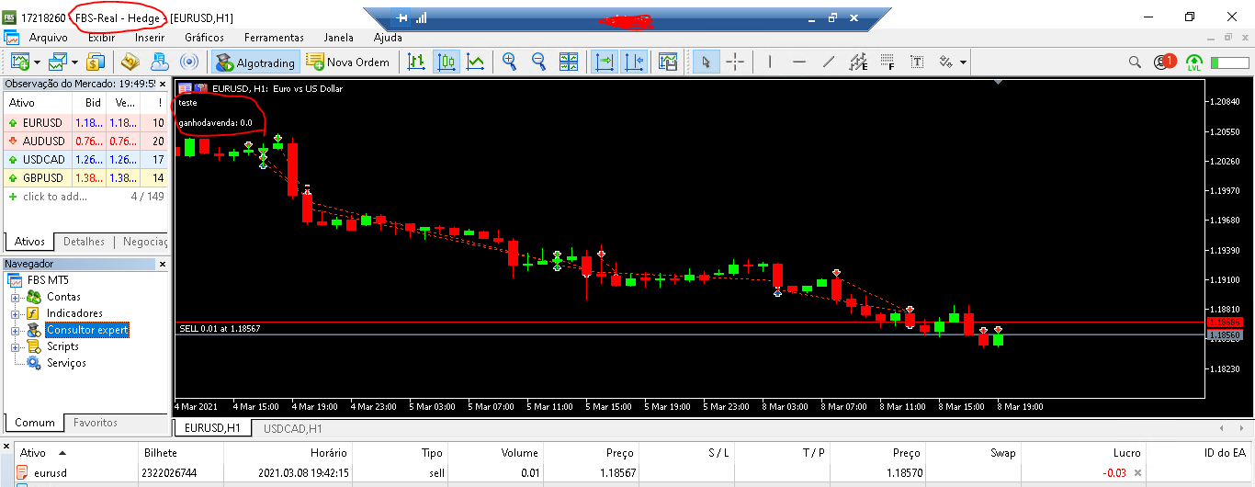This screenshot has width=1255, height=487.
Task: Select Serviços in Navigator tree
Action: point(66,363)
